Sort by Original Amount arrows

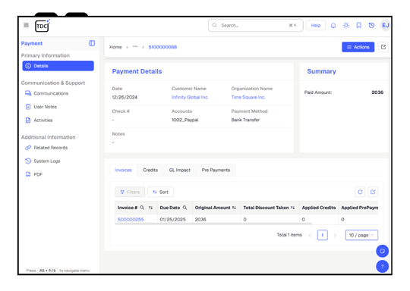tap(234, 208)
